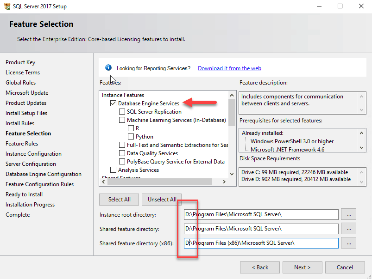Image resolution: width=372 pixels, height=279 pixels.
Task: Browse for the Shared feature directory (x86)
Action: click(x=348, y=243)
